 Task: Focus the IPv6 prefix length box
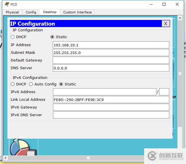tap(164, 92)
